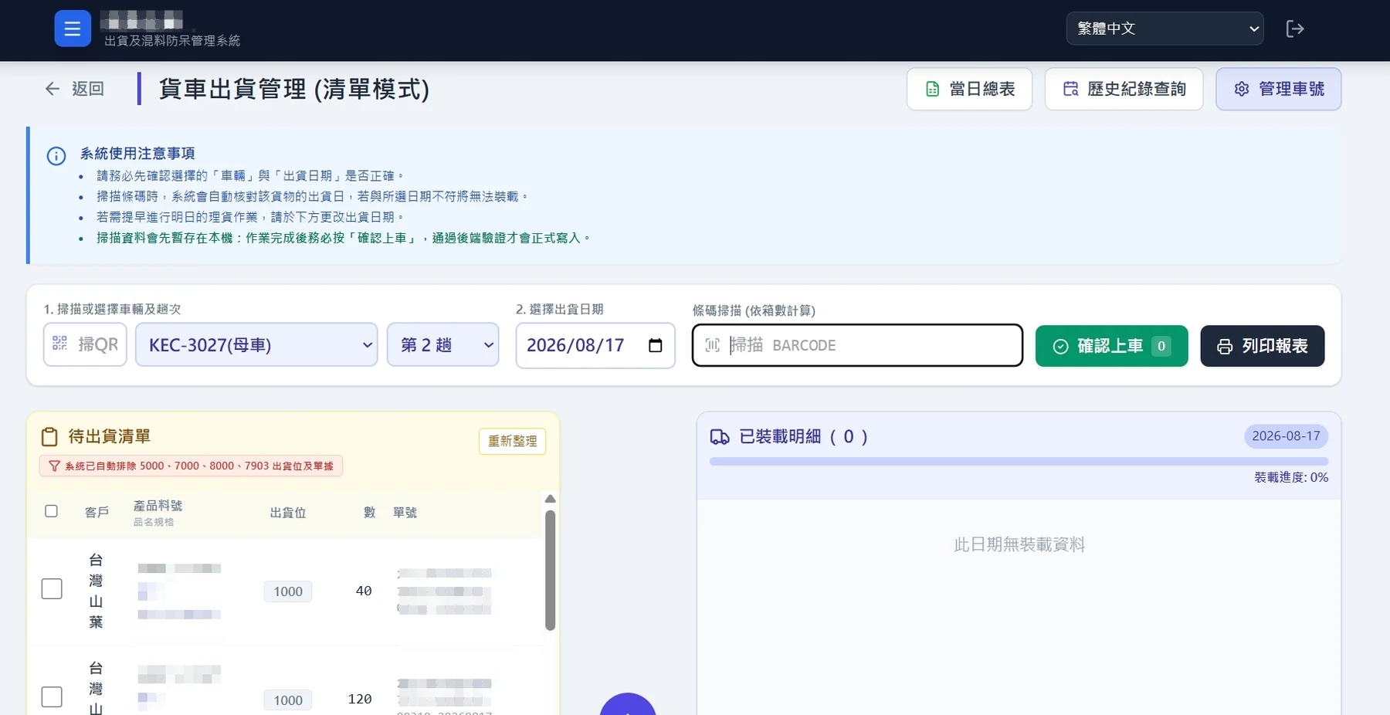Click 出貨位 column header
This screenshot has width=1390, height=715.
click(x=288, y=513)
